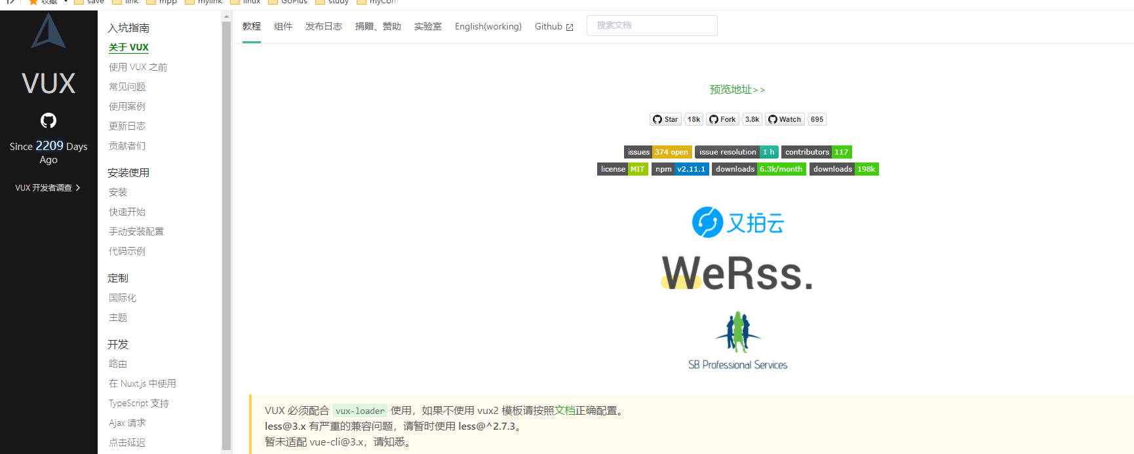Open the linux bookmark folder
Screen dimensions: 1134x454
[246, 2]
